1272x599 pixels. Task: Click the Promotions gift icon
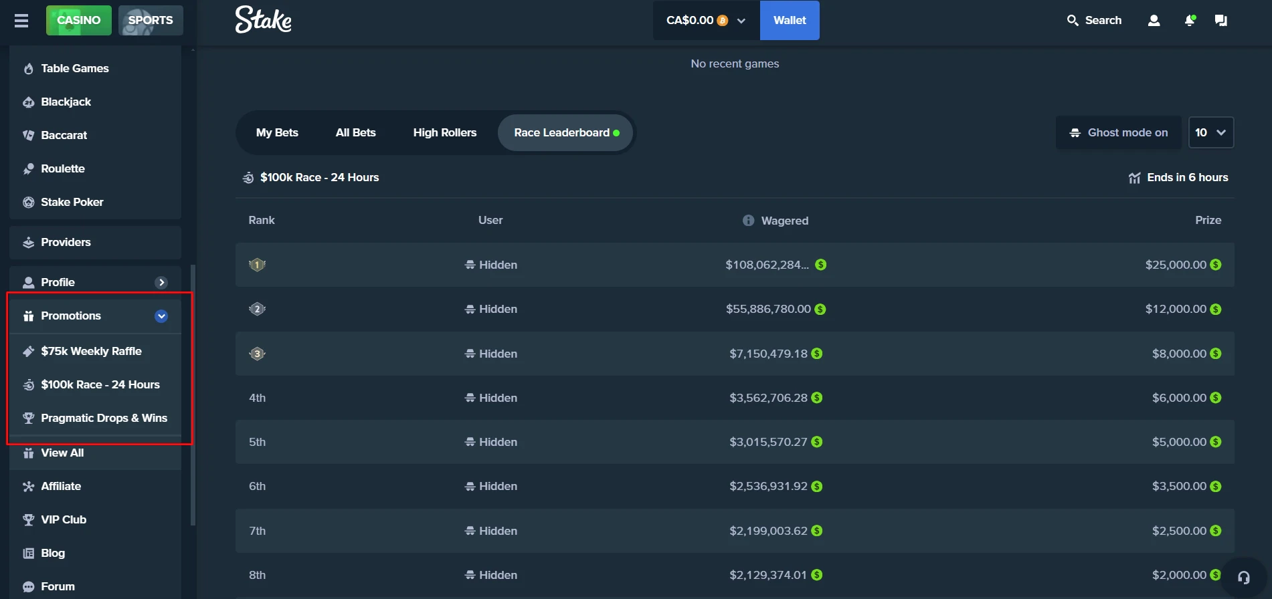pyautogui.click(x=28, y=316)
